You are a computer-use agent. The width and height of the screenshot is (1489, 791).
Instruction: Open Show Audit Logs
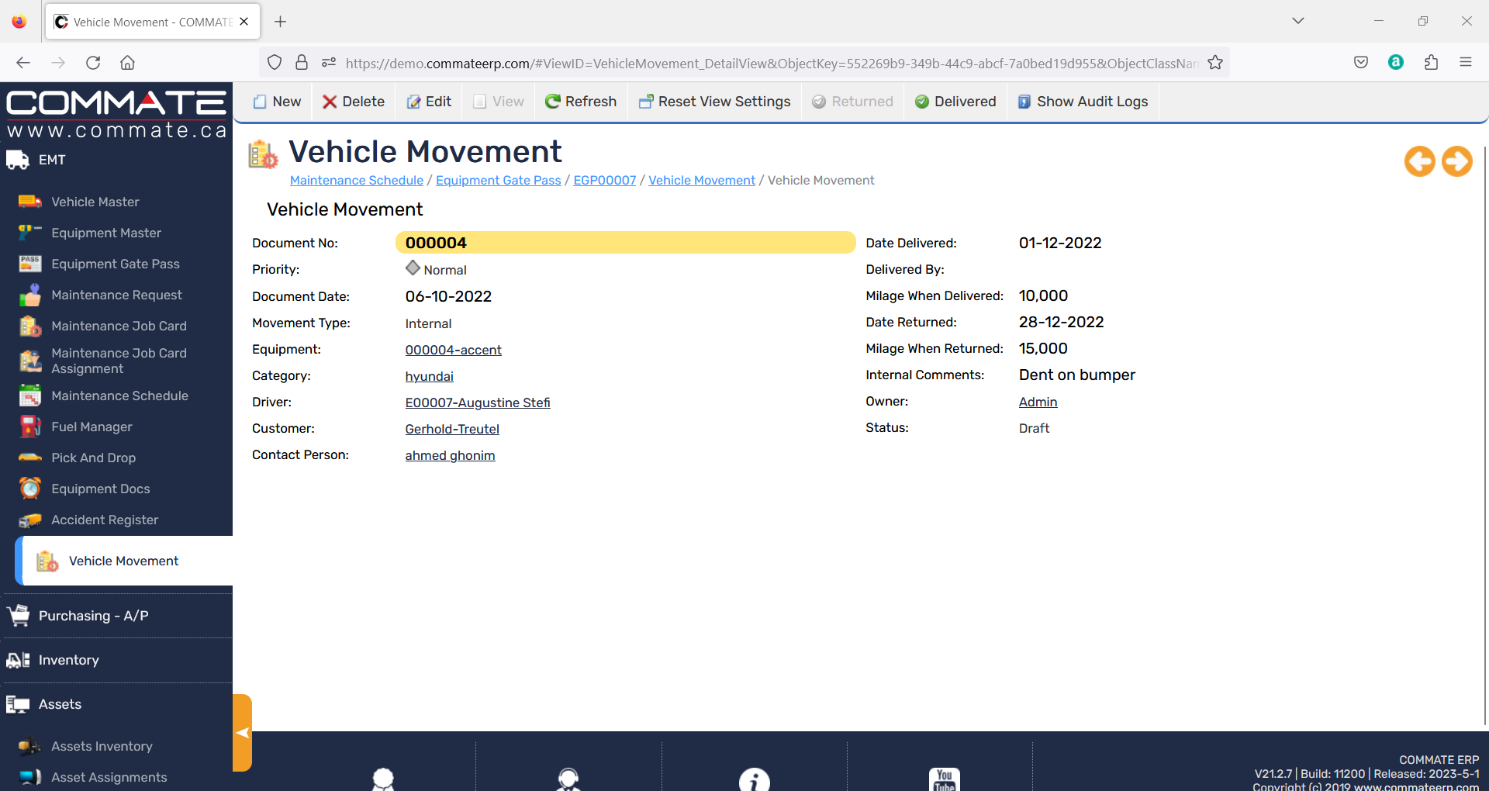1083,102
